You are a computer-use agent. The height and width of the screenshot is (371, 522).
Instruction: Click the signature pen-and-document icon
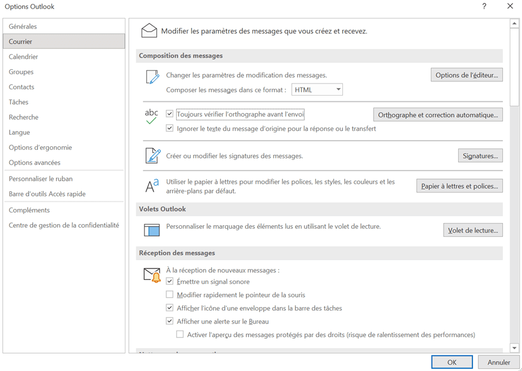(x=153, y=156)
